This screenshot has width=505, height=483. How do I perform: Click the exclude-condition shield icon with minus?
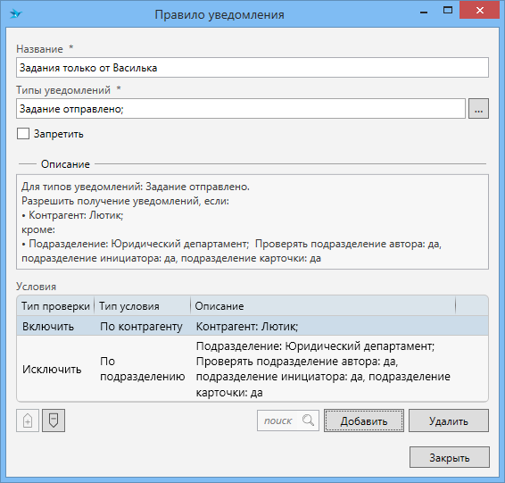pyautogui.click(x=54, y=421)
